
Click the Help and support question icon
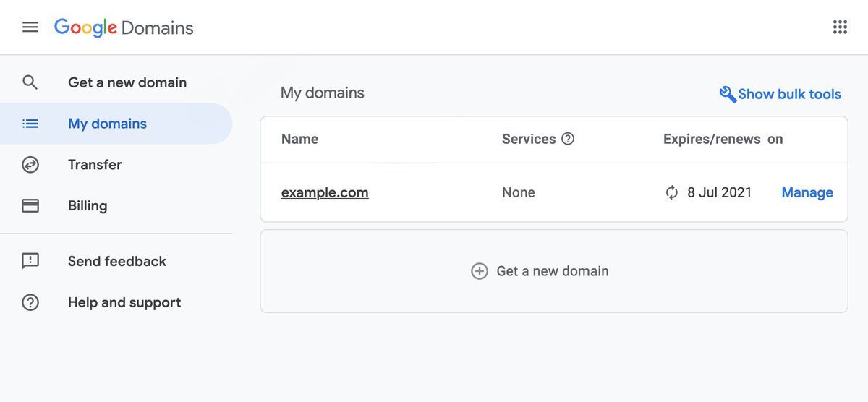(30, 302)
